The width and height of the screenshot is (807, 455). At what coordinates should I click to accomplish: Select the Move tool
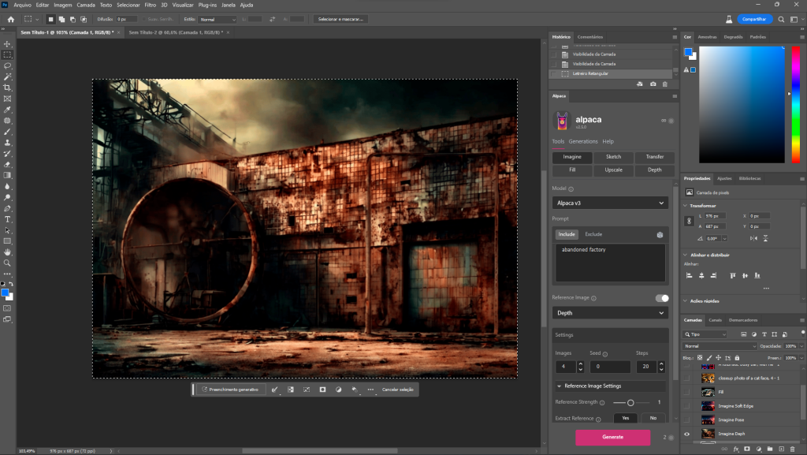click(7, 43)
